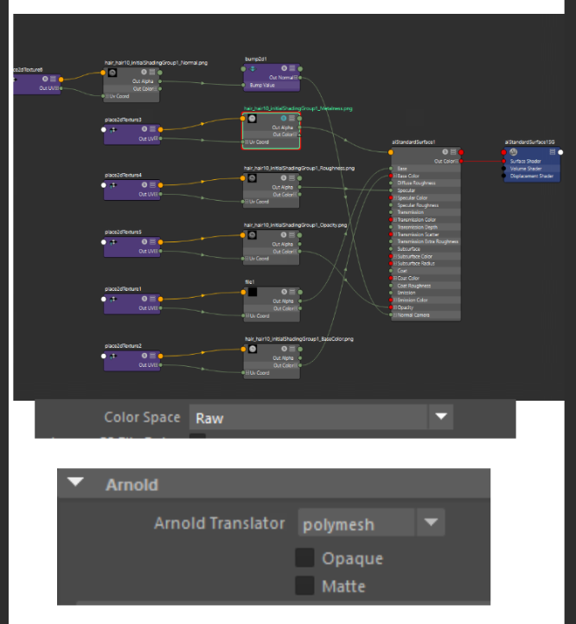Click solo icon on the BaseColor.png file node

(284, 349)
